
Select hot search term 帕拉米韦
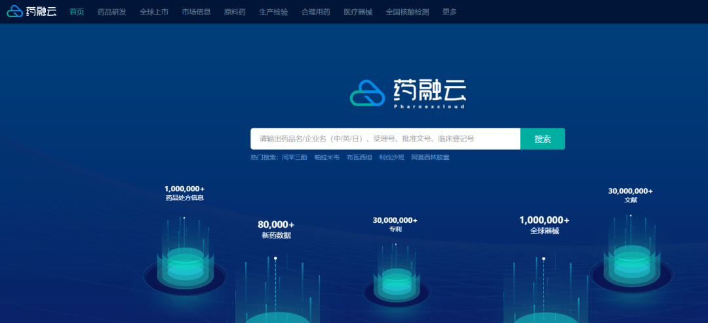click(x=327, y=157)
